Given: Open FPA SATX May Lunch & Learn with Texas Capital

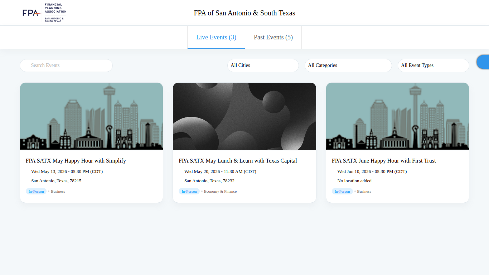Looking at the screenshot, I should pyautogui.click(x=238, y=161).
